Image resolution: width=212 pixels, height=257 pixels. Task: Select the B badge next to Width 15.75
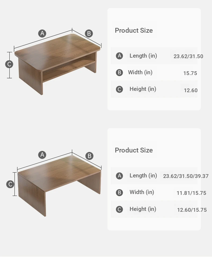click(x=119, y=72)
